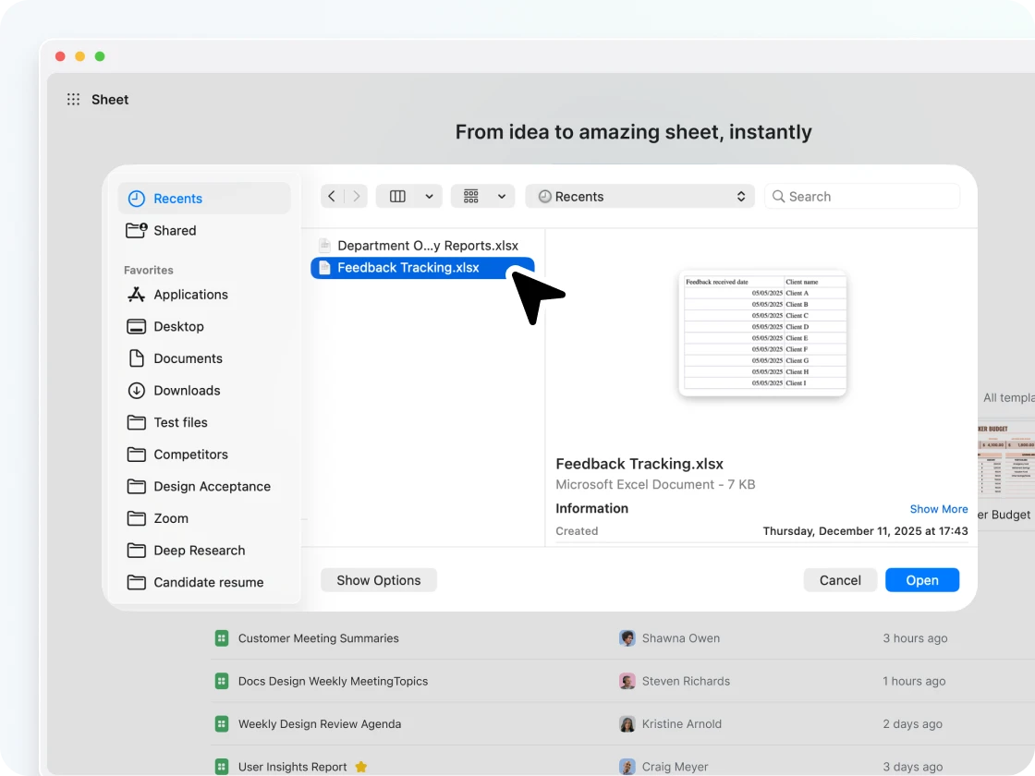The image size is (1035, 776).
Task: Click the spreadsheet icon beside Customer Meeting Summaries
Action: (222, 638)
